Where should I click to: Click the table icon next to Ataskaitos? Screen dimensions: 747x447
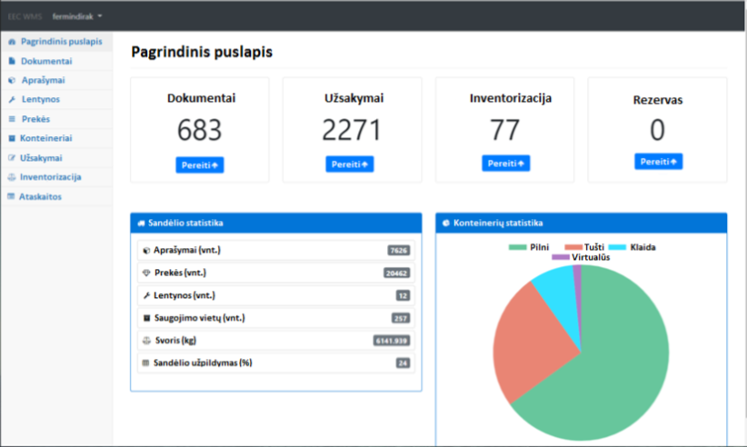tap(12, 196)
